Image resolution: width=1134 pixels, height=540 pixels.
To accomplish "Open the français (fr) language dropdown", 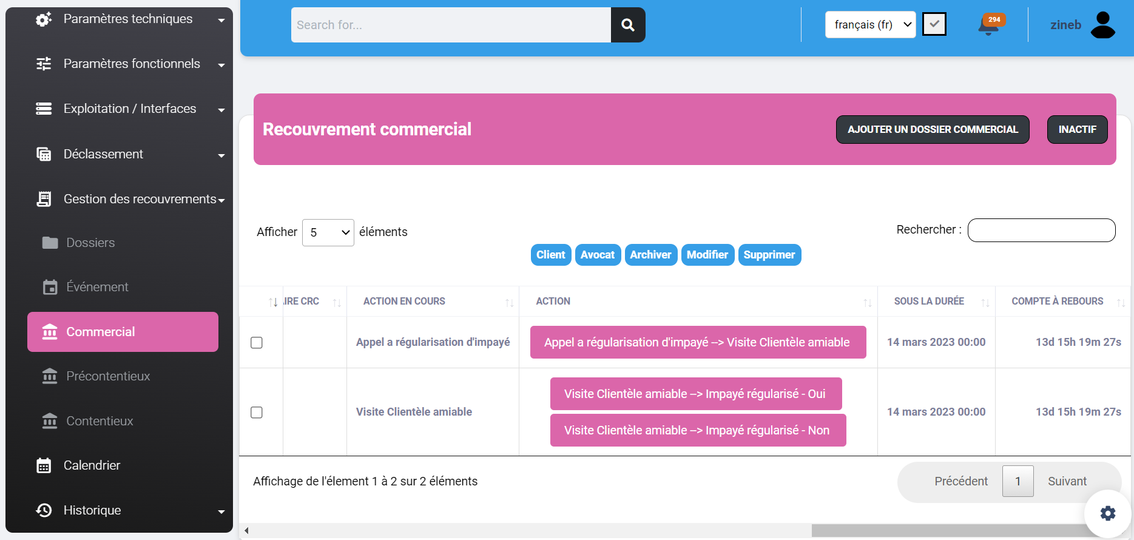I will click(870, 25).
